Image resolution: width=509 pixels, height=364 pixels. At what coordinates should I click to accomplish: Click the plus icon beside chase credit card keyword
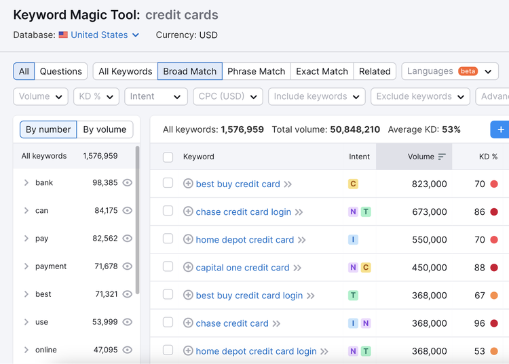click(188, 323)
